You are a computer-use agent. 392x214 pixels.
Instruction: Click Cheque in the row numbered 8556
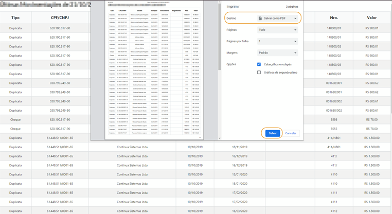[15, 119]
